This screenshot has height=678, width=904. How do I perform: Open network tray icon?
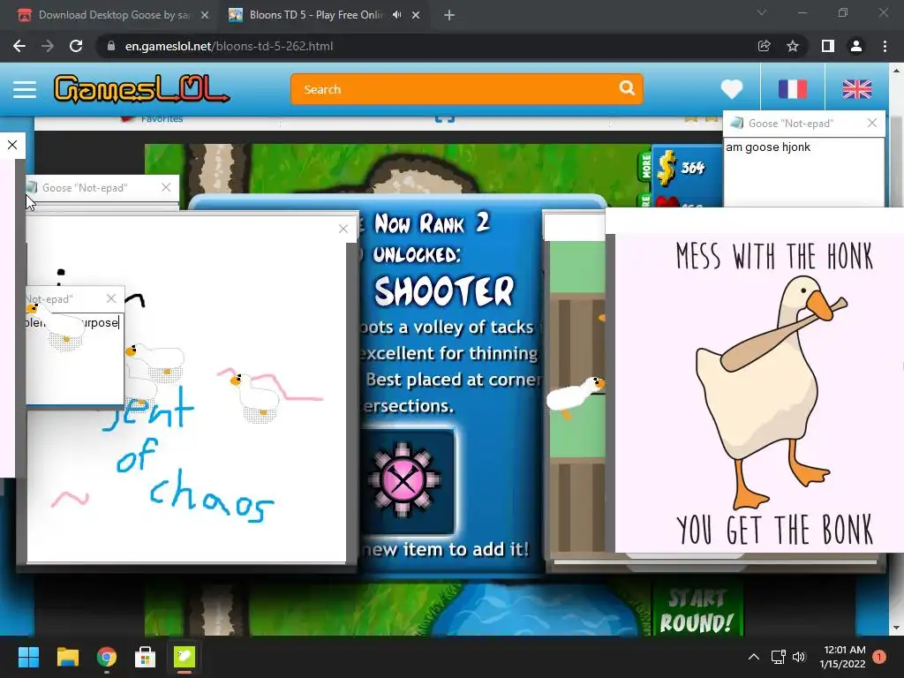(x=779, y=657)
